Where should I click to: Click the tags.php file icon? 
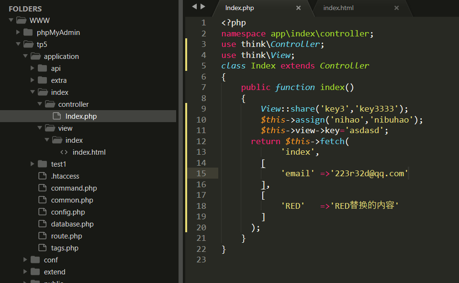[x=43, y=248]
